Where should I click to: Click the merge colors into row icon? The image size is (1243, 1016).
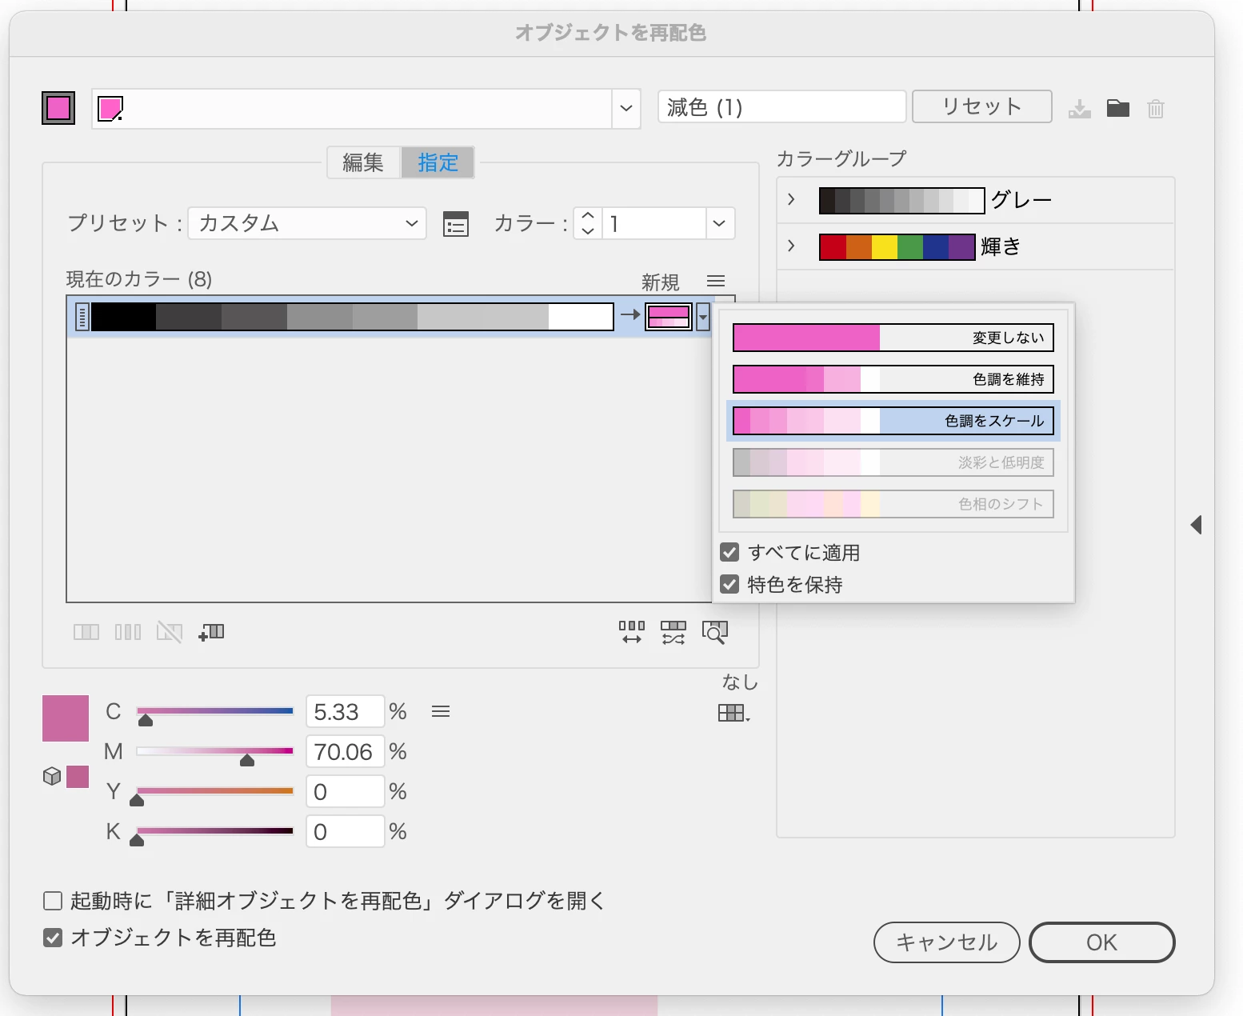(86, 632)
